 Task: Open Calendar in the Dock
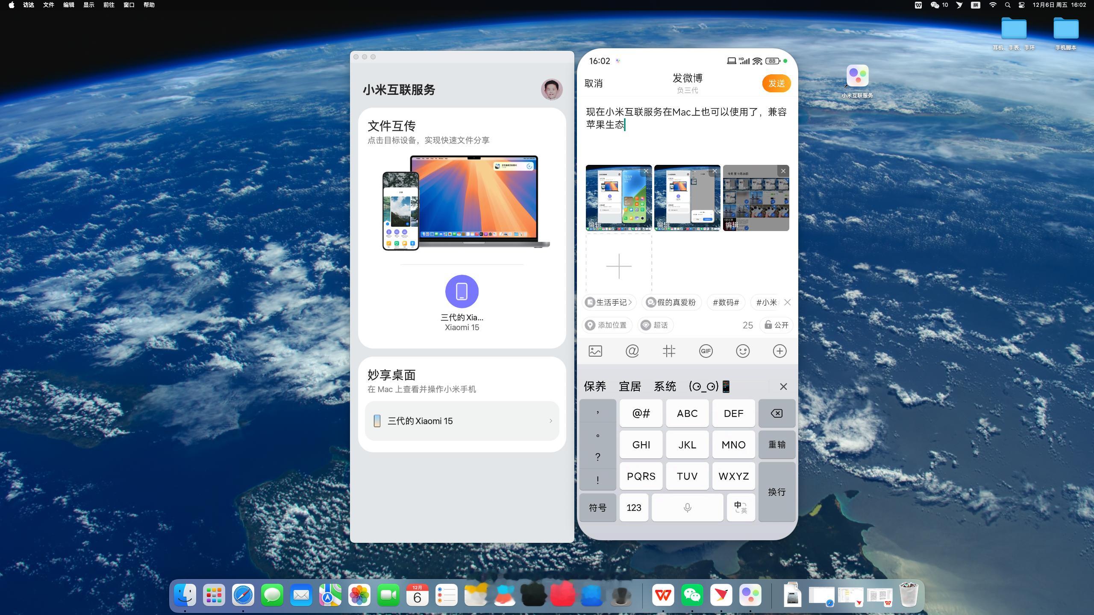(x=418, y=595)
